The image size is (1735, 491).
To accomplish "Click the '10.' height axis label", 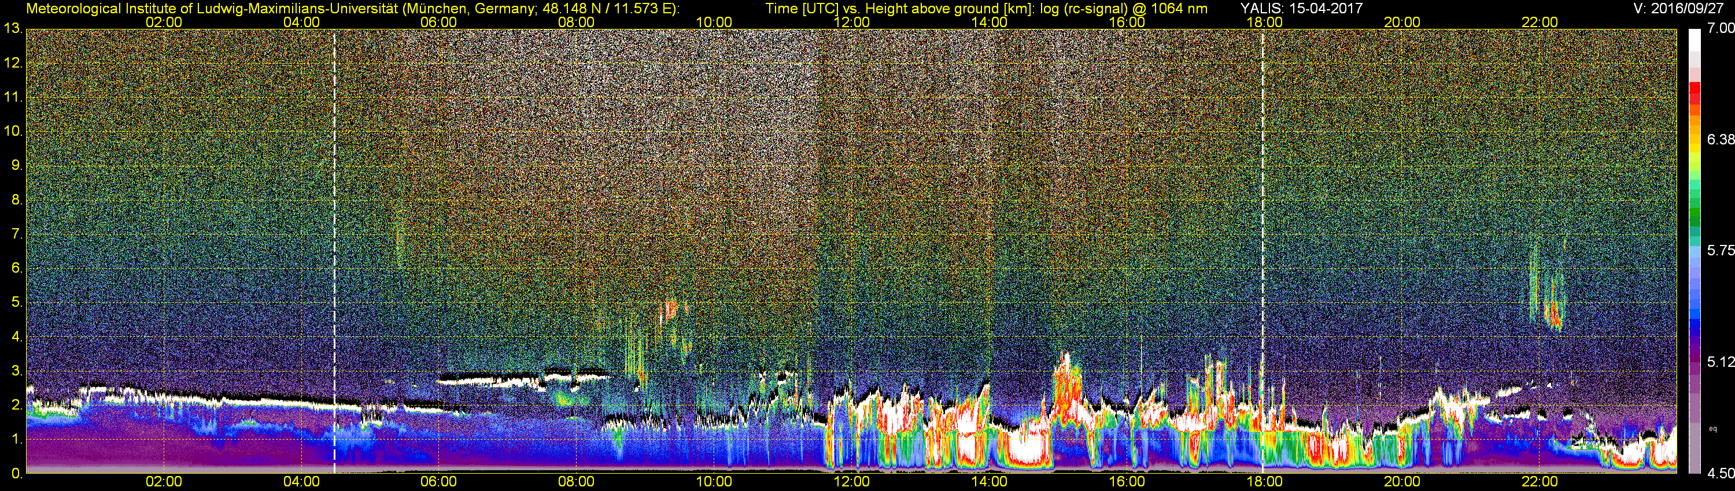I will click(x=13, y=131).
